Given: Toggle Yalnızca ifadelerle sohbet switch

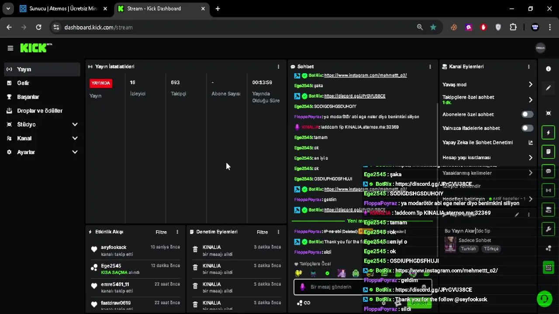Looking at the screenshot, I should [528, 128].
